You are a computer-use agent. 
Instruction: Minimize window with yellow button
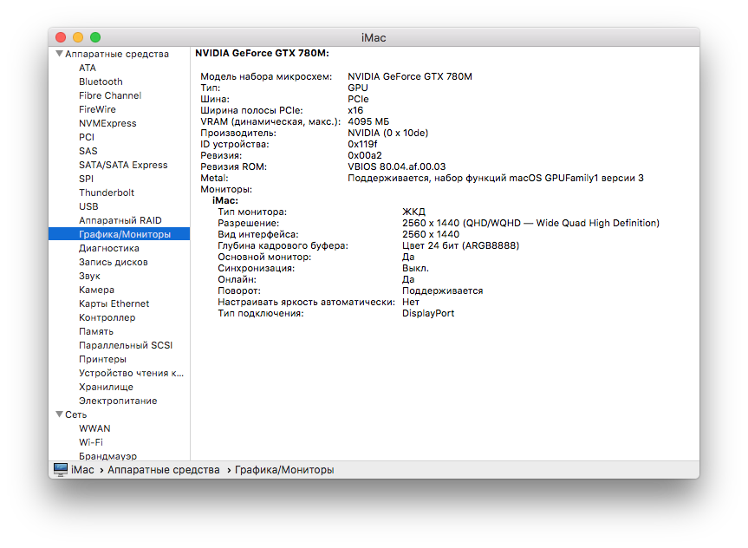coord(78,37)
